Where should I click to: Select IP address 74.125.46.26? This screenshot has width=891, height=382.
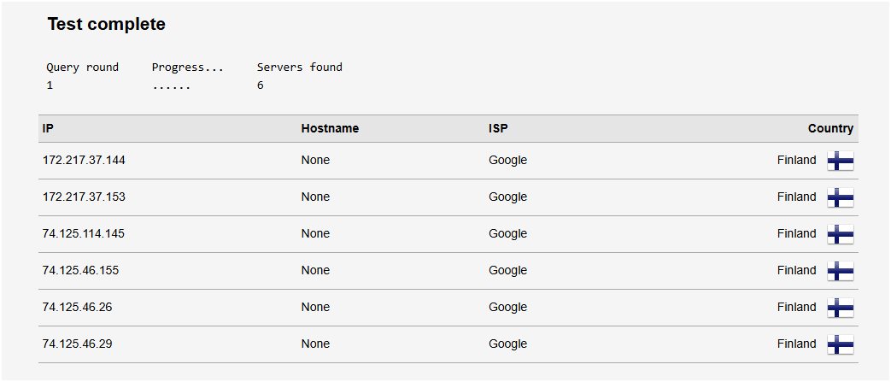click(x=77, y=307)
